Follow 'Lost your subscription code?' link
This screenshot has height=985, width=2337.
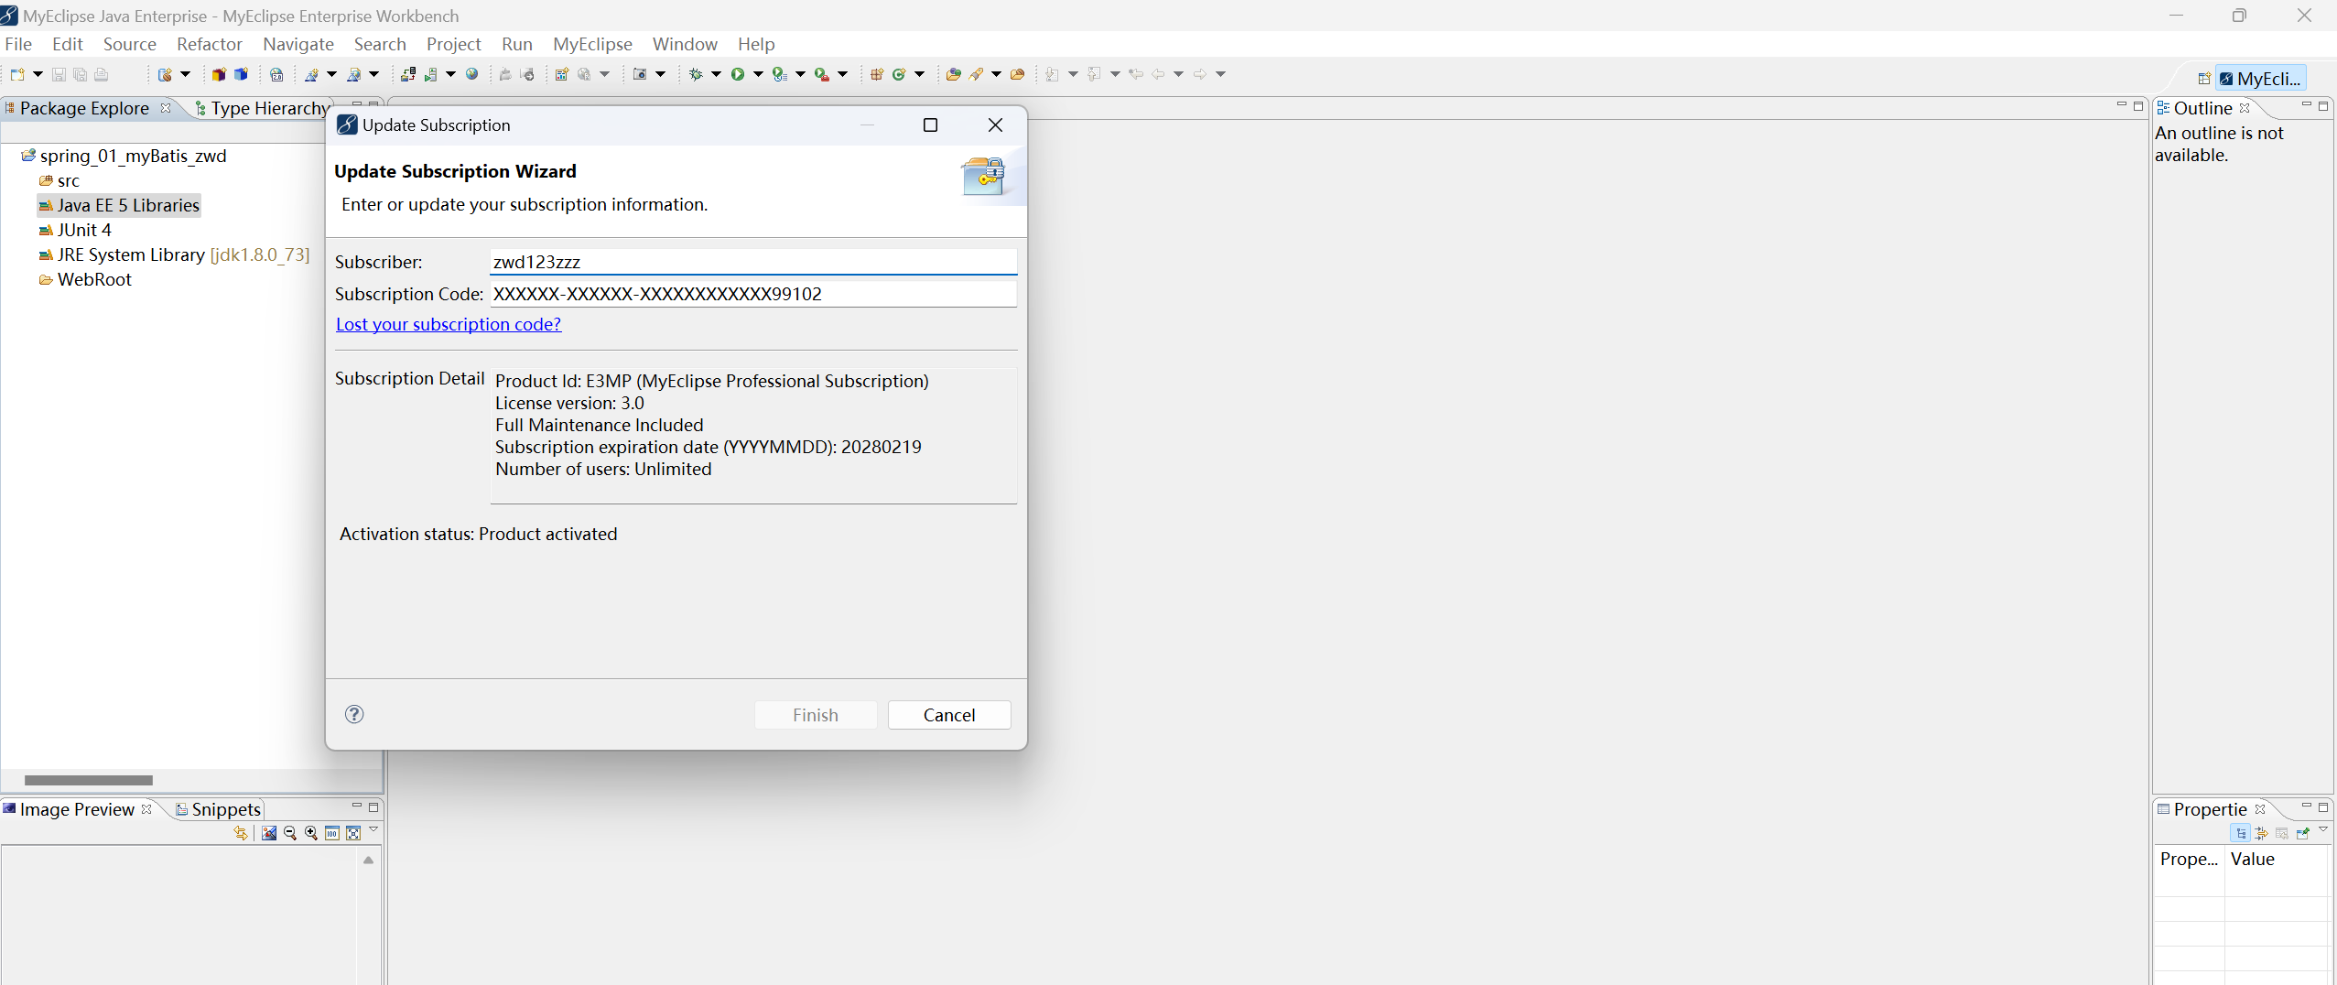tap(449, 324)
